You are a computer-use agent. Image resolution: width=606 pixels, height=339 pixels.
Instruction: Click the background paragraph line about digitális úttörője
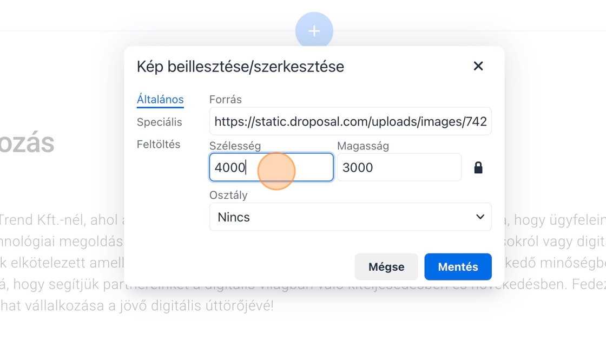(136, 306)
